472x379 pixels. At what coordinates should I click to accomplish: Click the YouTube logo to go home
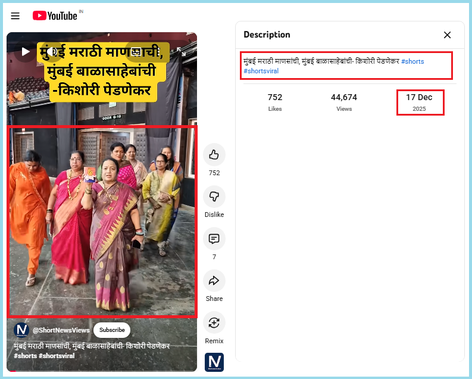55,16
